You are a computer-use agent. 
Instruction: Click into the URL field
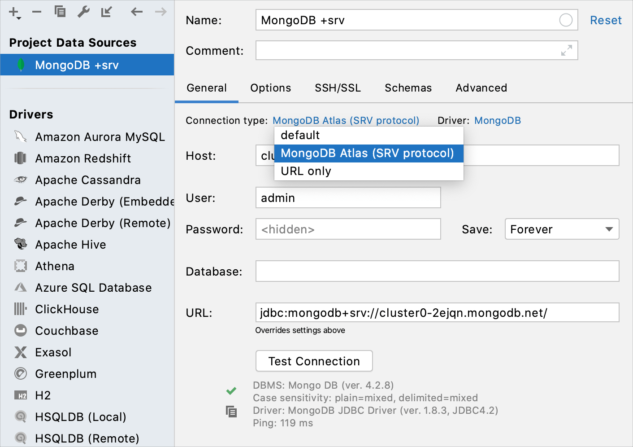click(x=438, y=312)
